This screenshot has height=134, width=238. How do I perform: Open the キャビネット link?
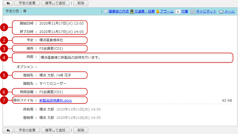(x=206, y=11)
